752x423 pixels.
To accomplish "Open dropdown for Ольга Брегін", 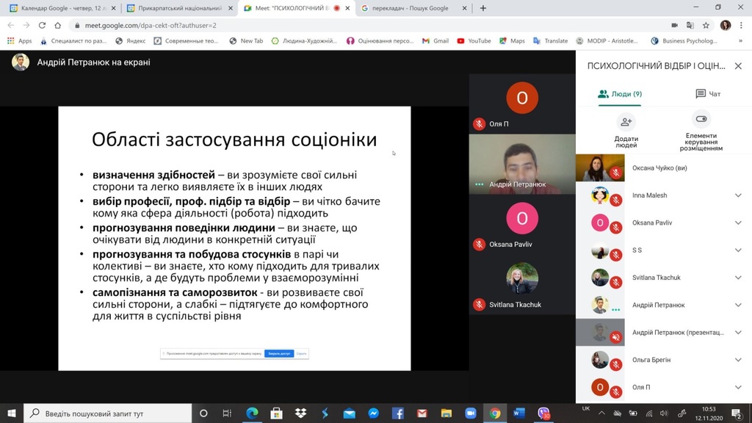I will (738, 360).
